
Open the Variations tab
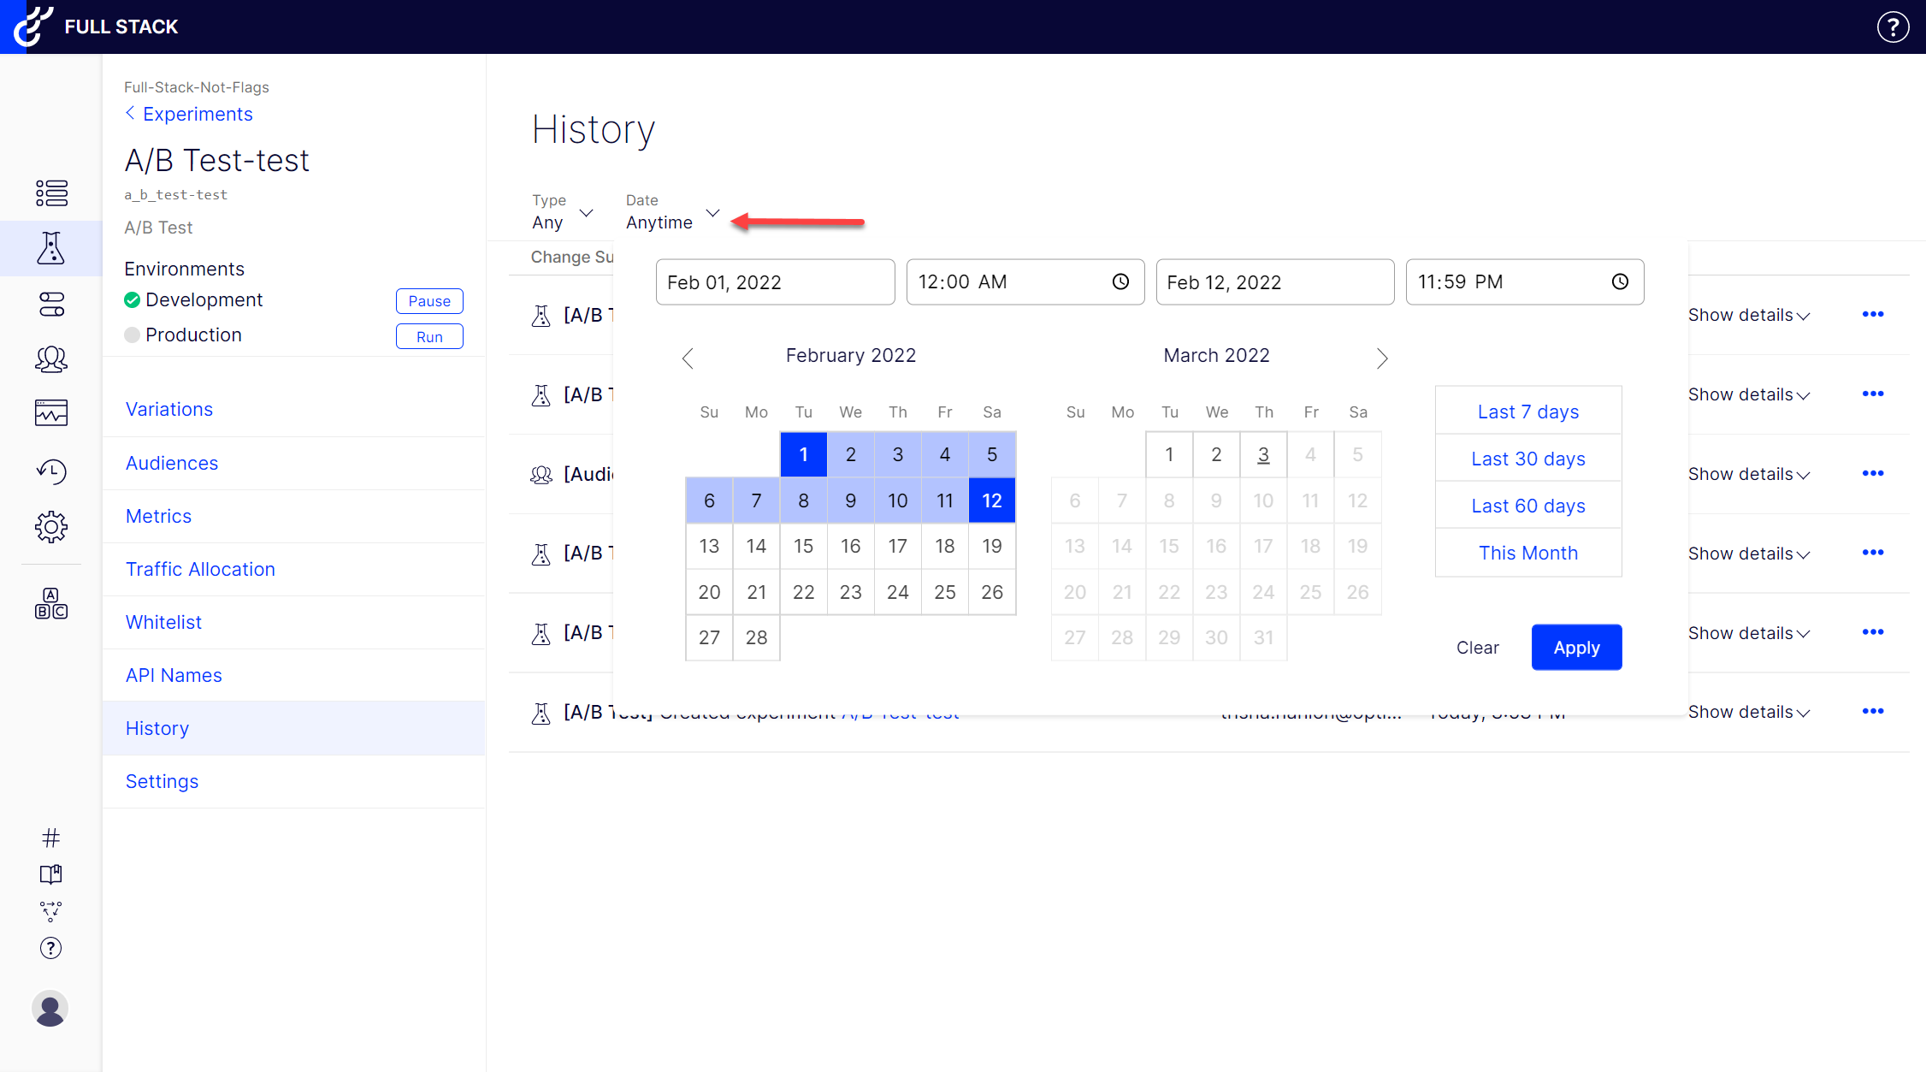(169, 409)
